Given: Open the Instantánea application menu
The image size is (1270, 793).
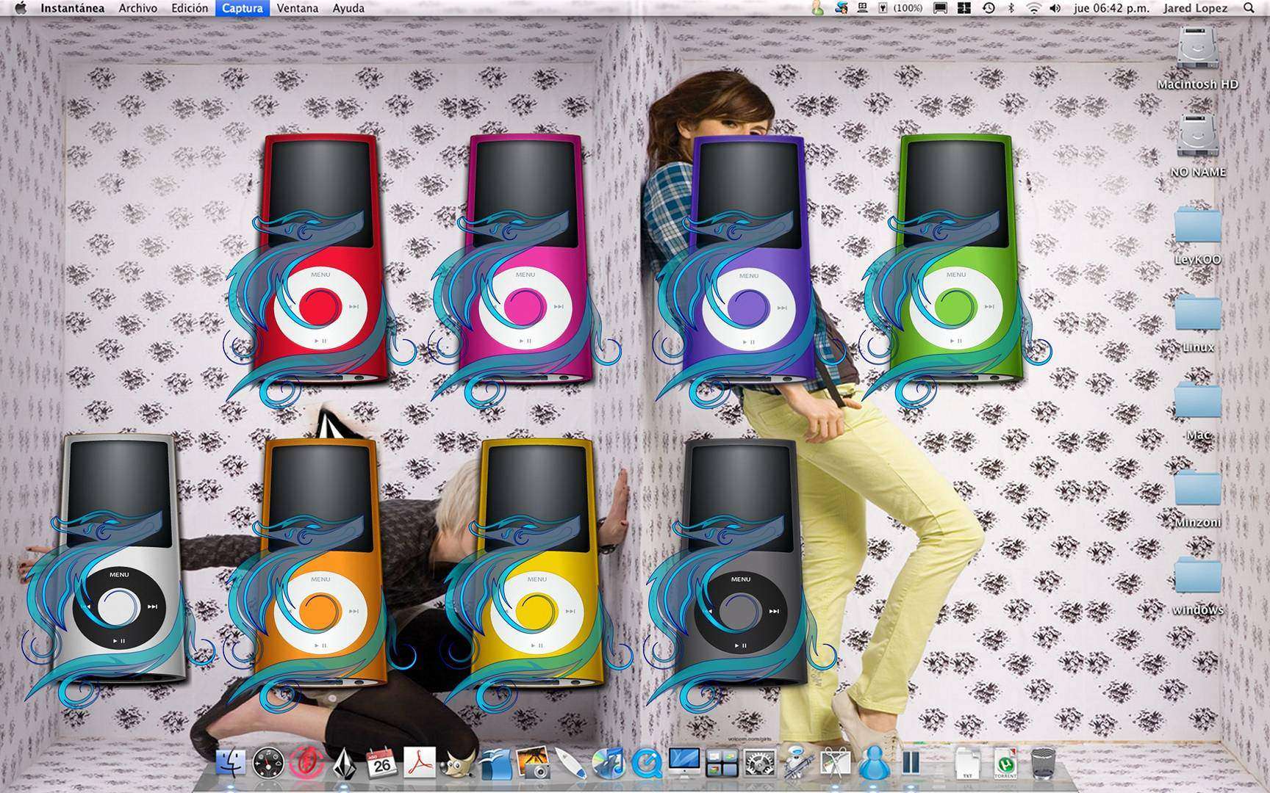Looking at the screenshot, I should point(72,8).
